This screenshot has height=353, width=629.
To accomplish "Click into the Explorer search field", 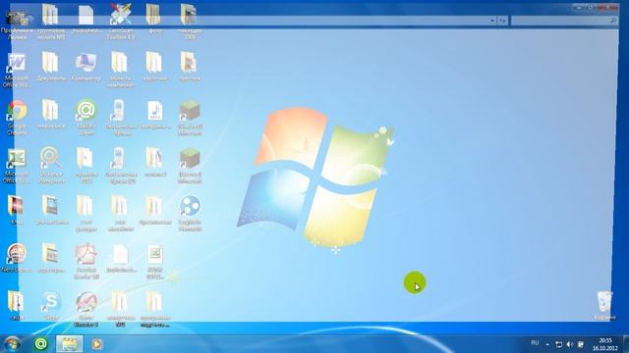I will coord(565,20).
